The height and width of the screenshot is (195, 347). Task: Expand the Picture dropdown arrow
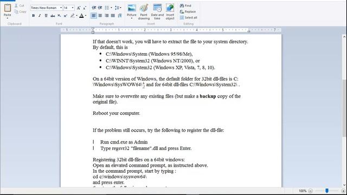[x=132, y=18]
